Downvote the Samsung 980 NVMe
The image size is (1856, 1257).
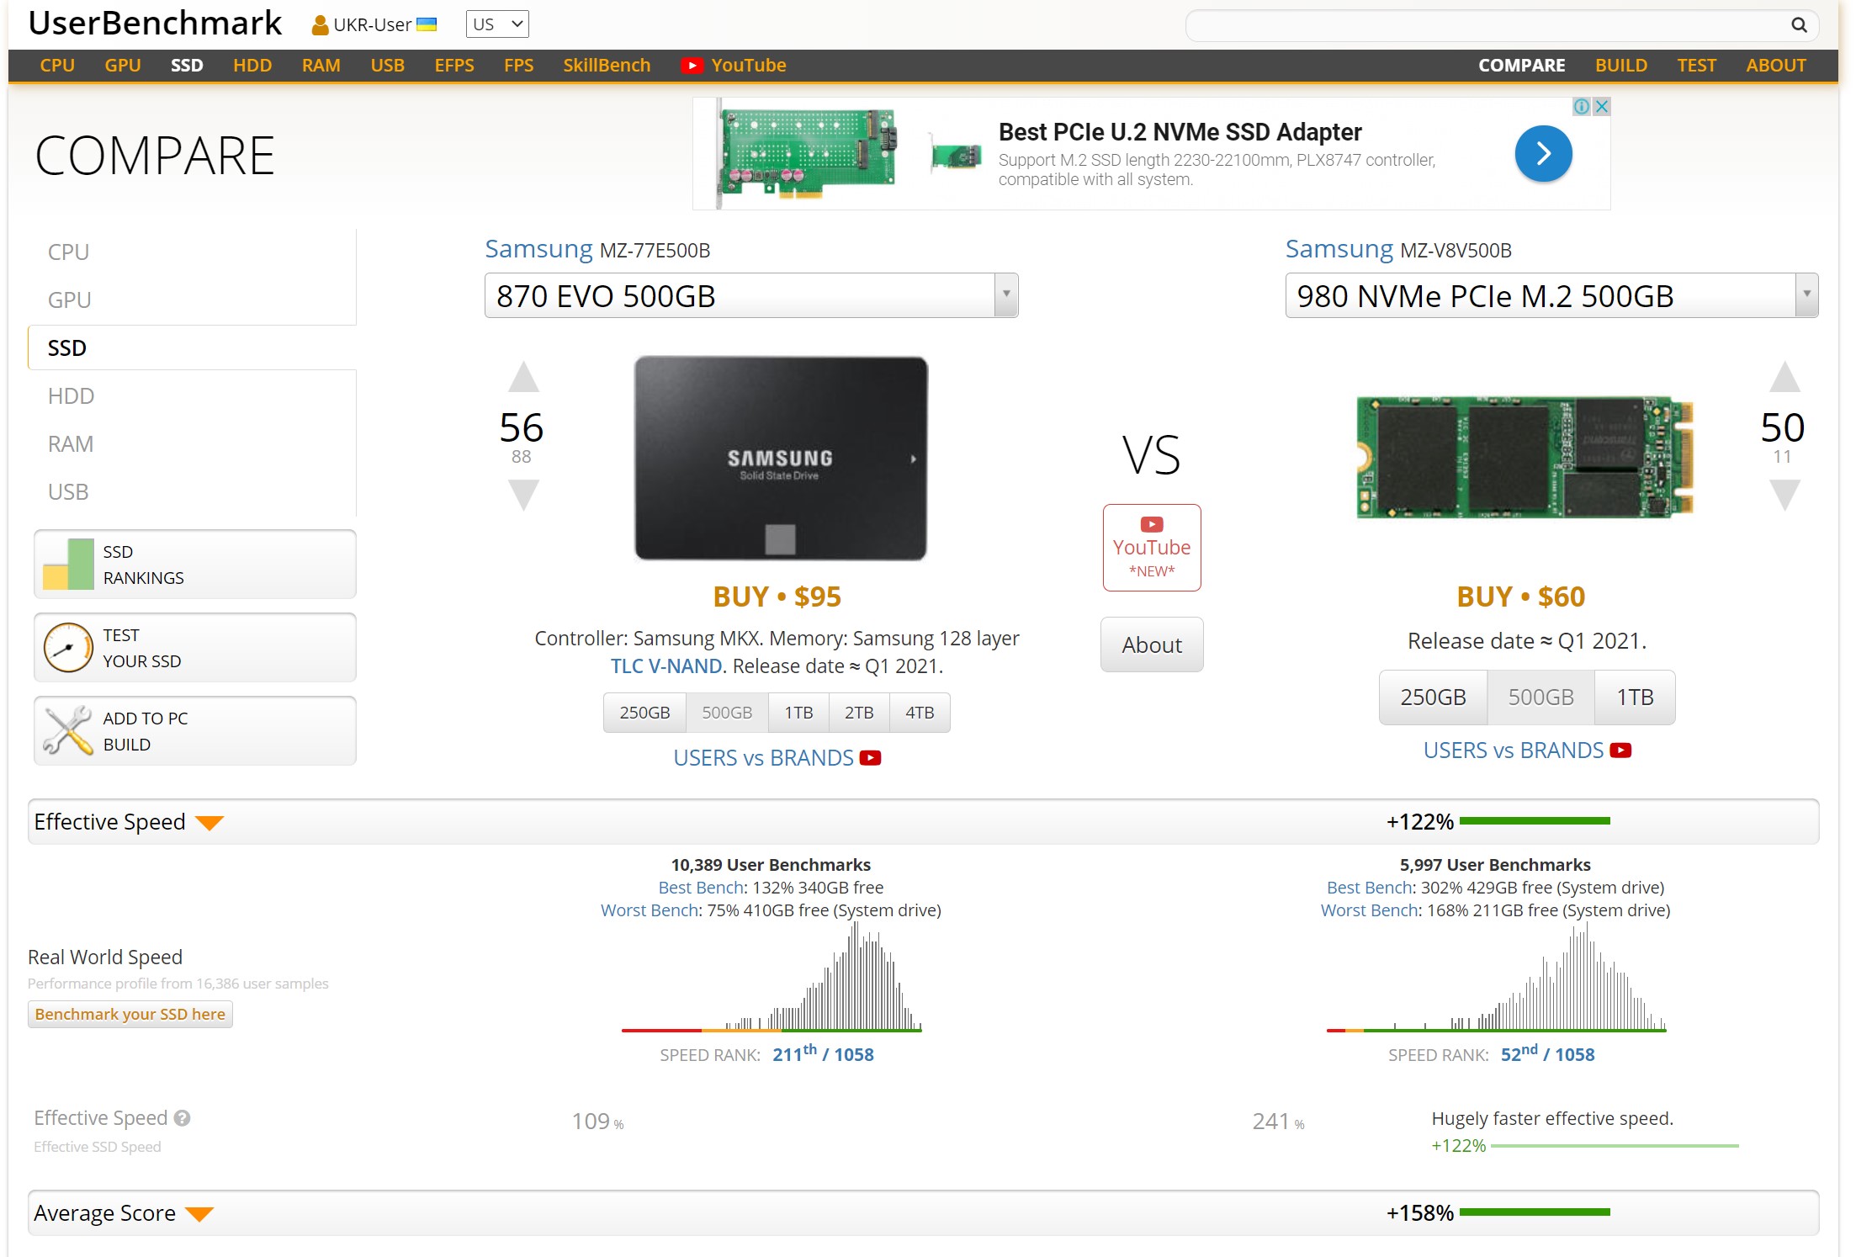1784,495
